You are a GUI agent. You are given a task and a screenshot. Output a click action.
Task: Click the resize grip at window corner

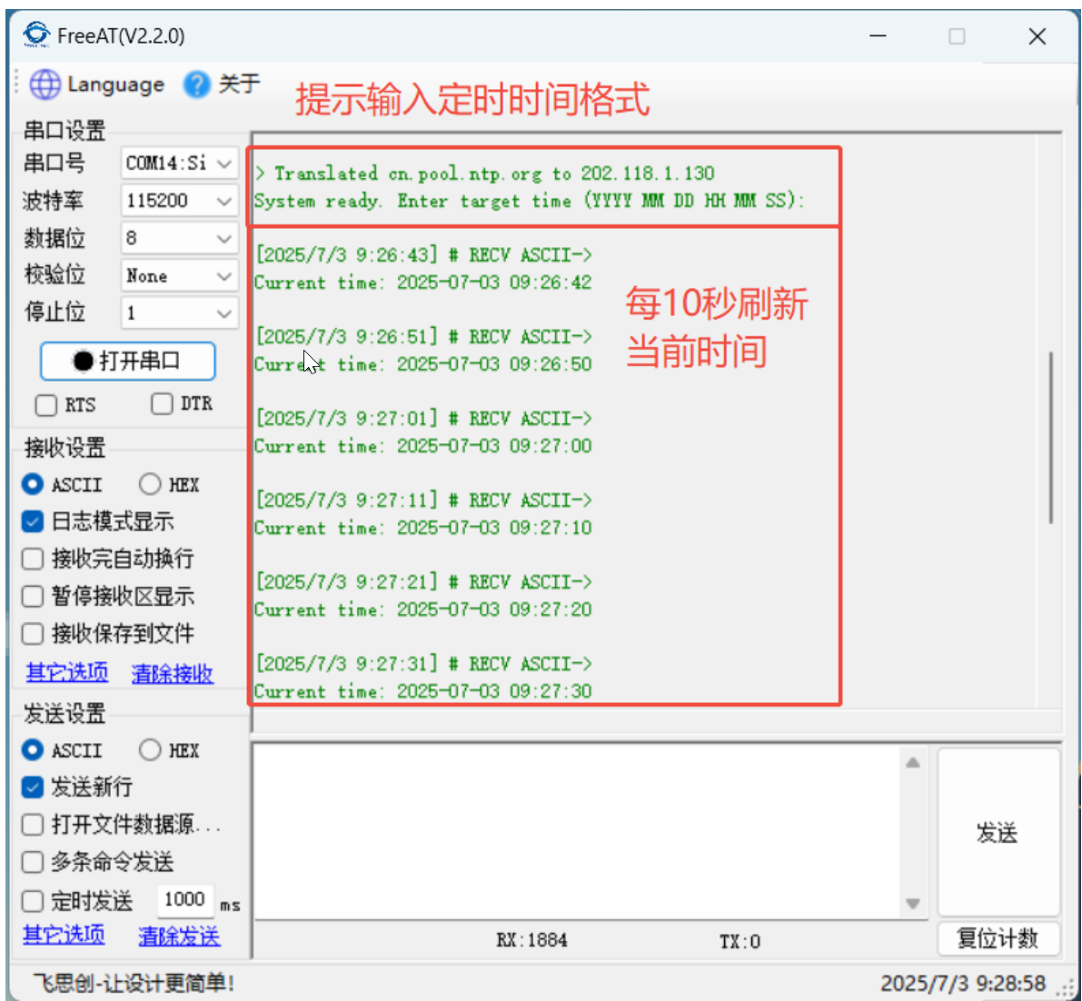(x=1066, y=988)
